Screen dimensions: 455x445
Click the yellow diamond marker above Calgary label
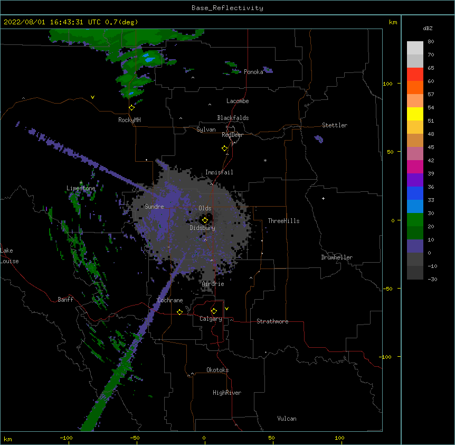(x=214, y=311)
